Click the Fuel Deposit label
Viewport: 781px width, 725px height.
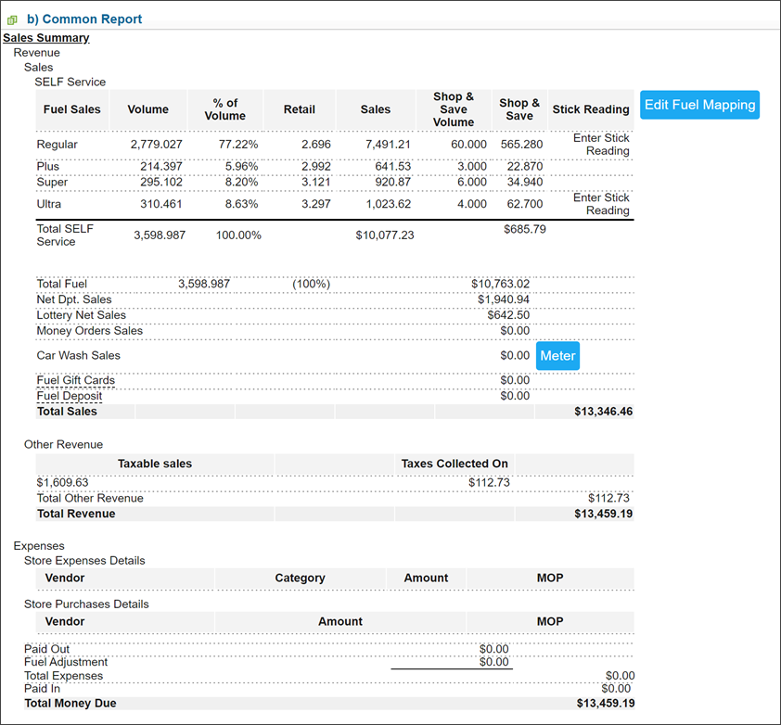(x=70, y=396)
